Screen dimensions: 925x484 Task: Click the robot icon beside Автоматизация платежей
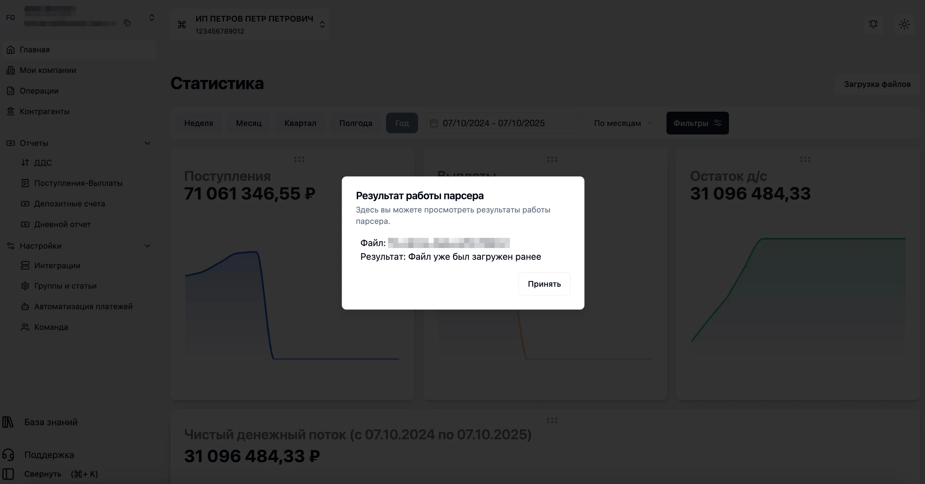25,307
